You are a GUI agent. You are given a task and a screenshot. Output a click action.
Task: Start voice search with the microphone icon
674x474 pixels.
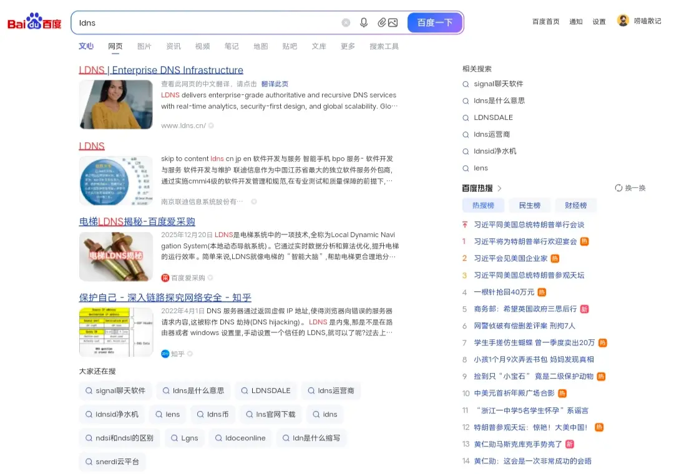[x=364, y=23]
